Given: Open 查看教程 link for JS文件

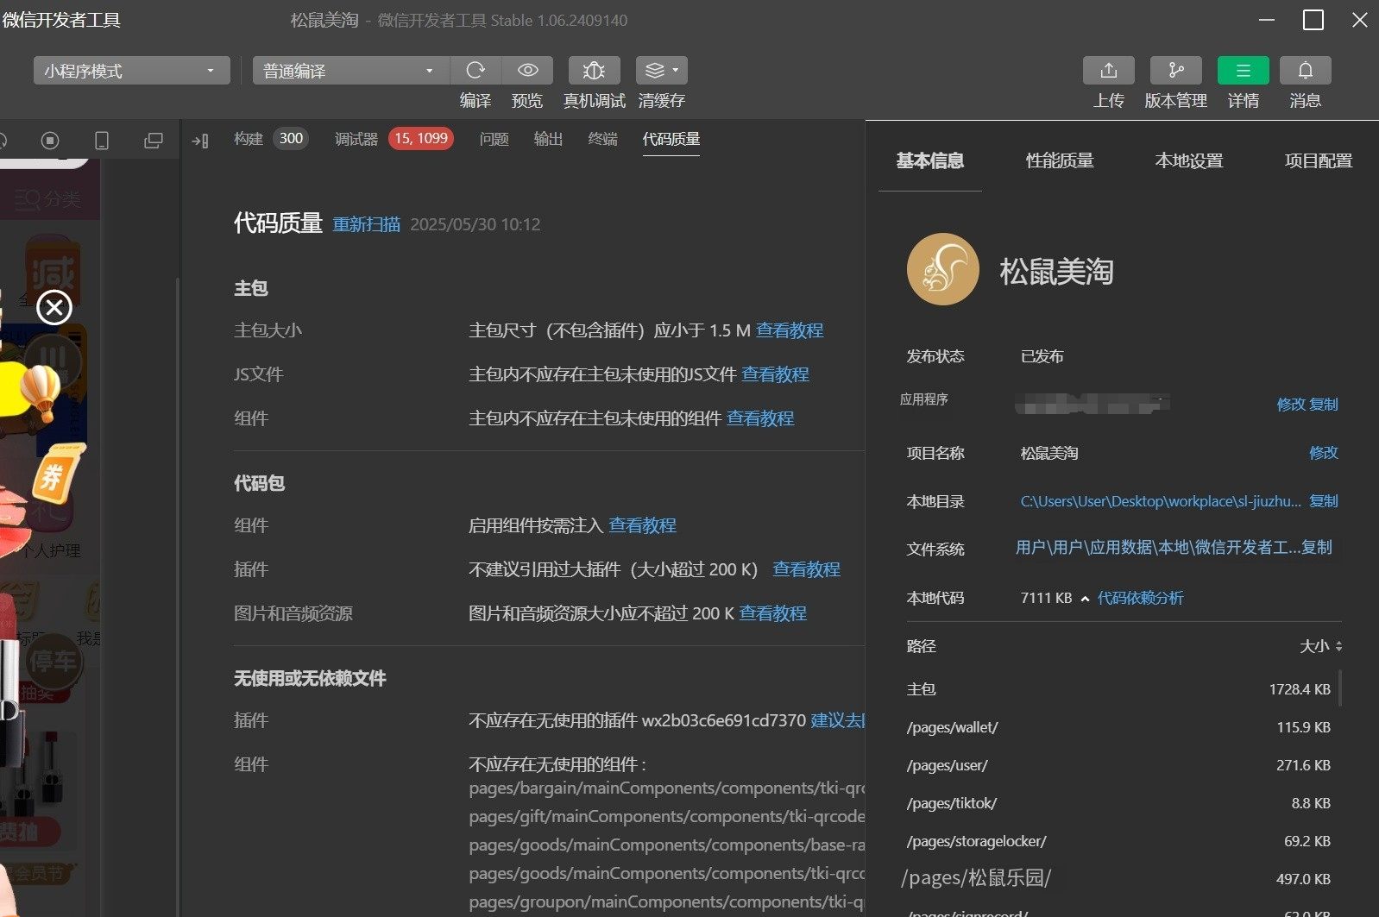Looking at the screenshot, I should coord(775,374).
